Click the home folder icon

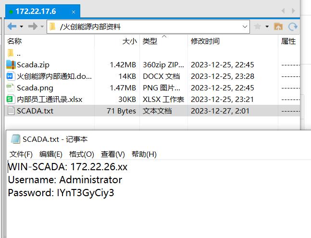click(278, 26)
